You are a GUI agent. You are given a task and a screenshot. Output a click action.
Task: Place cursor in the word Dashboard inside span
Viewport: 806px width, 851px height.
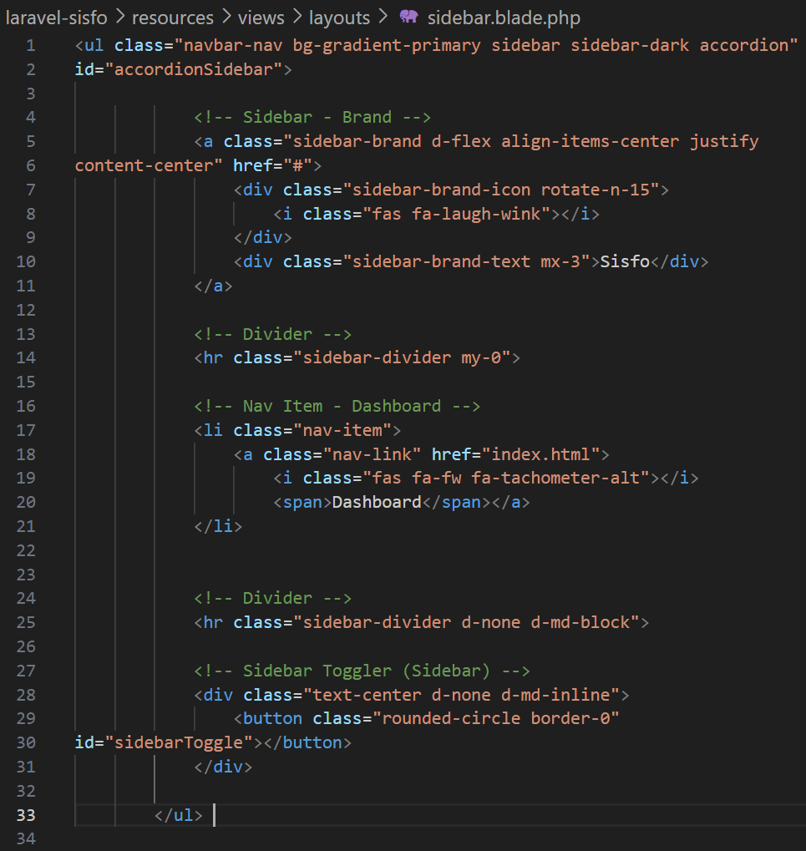pos(377,502)
